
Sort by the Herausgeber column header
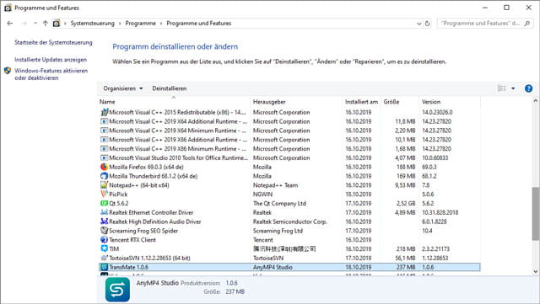pyautogui.click(x=297, y=102)
